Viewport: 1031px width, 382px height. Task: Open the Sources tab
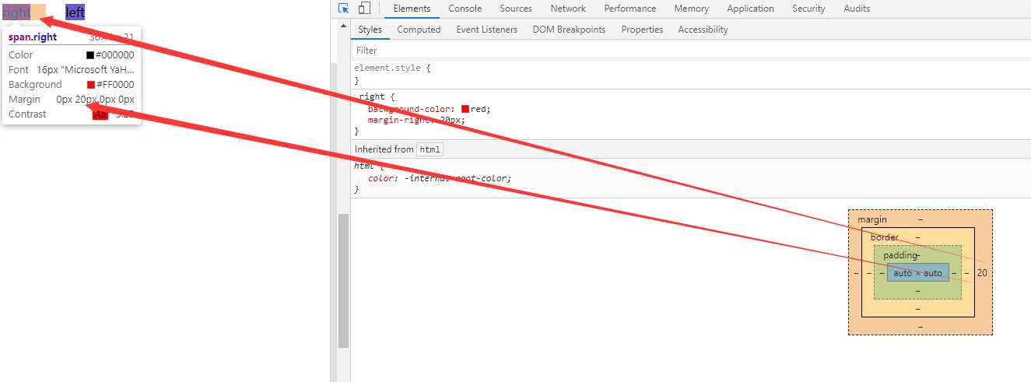pos(516,9)
